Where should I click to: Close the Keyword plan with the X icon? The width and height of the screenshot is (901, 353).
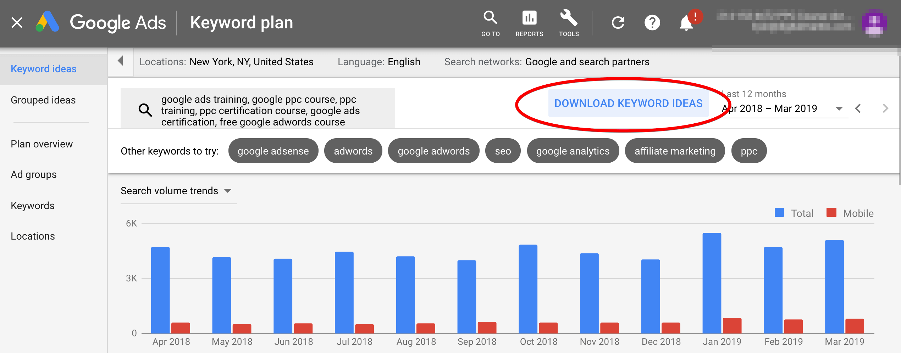click(17, 23)
